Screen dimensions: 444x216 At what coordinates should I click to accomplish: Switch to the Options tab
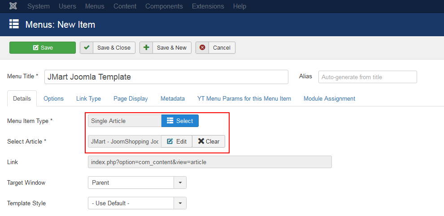(x=53, y=98)
